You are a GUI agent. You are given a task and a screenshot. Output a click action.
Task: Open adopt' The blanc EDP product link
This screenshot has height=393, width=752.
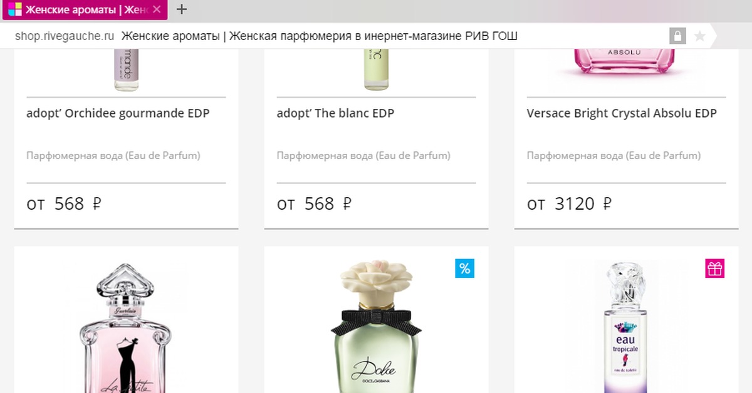(x=335, y=113)
